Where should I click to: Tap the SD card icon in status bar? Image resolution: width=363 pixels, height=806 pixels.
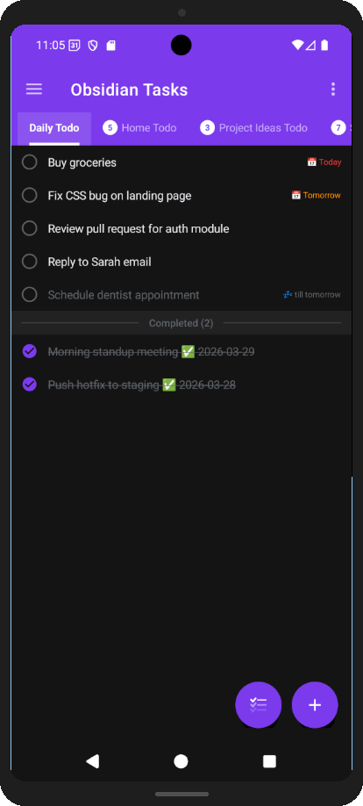tap(110, 46)
